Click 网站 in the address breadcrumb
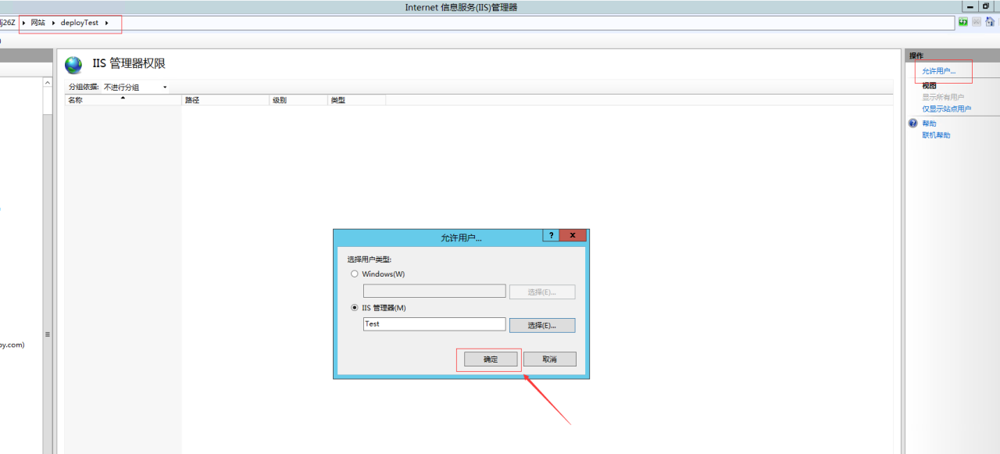 (38, 23)
